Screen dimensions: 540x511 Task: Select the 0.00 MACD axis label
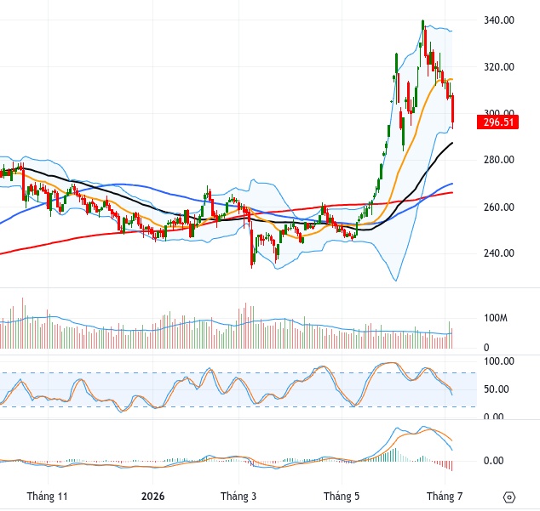pos(493,461)
